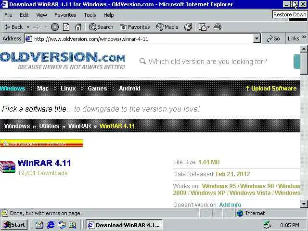Click the Windows XP compatibility link

208,192
